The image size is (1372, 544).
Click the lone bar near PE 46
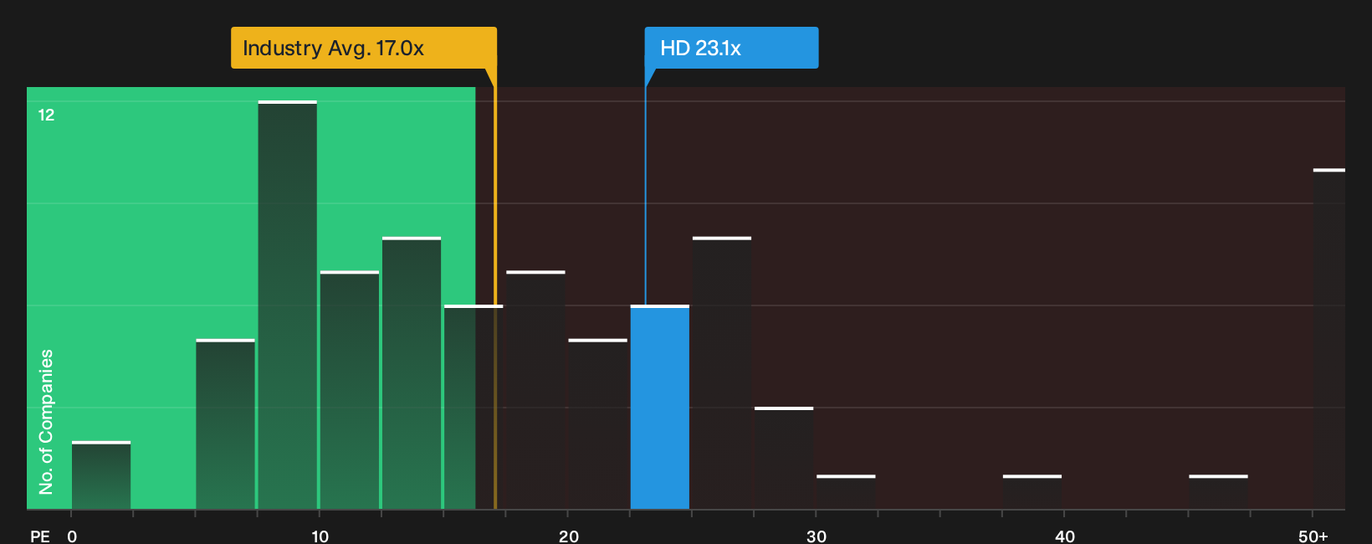1218,492
